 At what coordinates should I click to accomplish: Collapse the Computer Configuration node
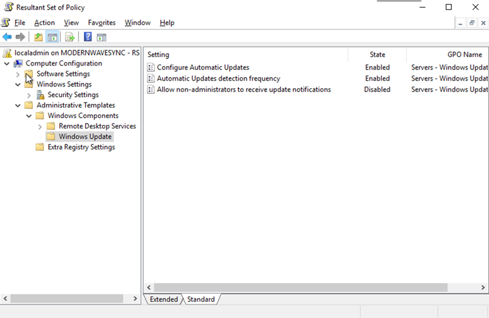[x=7, y=64]
